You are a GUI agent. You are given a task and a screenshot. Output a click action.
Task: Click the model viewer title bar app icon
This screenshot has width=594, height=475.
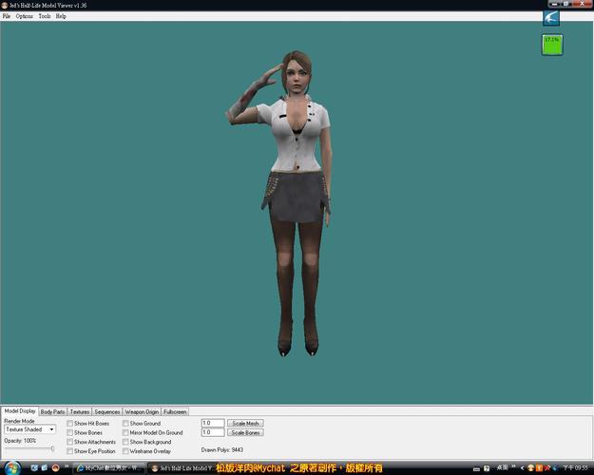tap(5, 6)
